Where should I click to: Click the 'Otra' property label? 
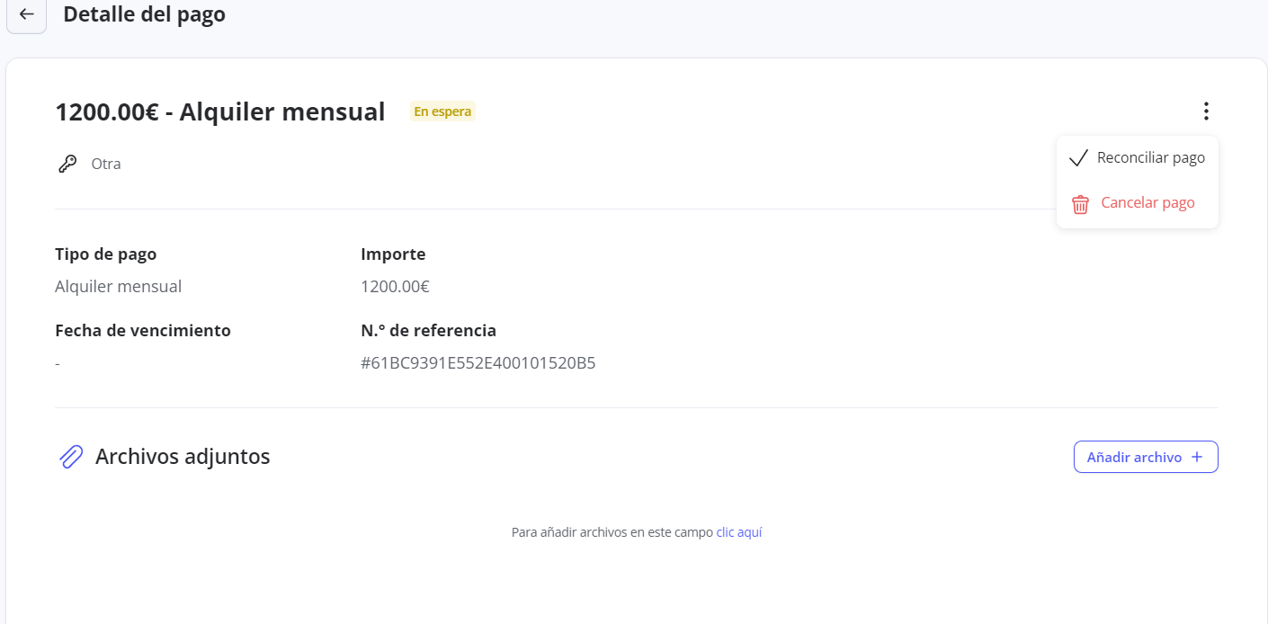point(106,164)
